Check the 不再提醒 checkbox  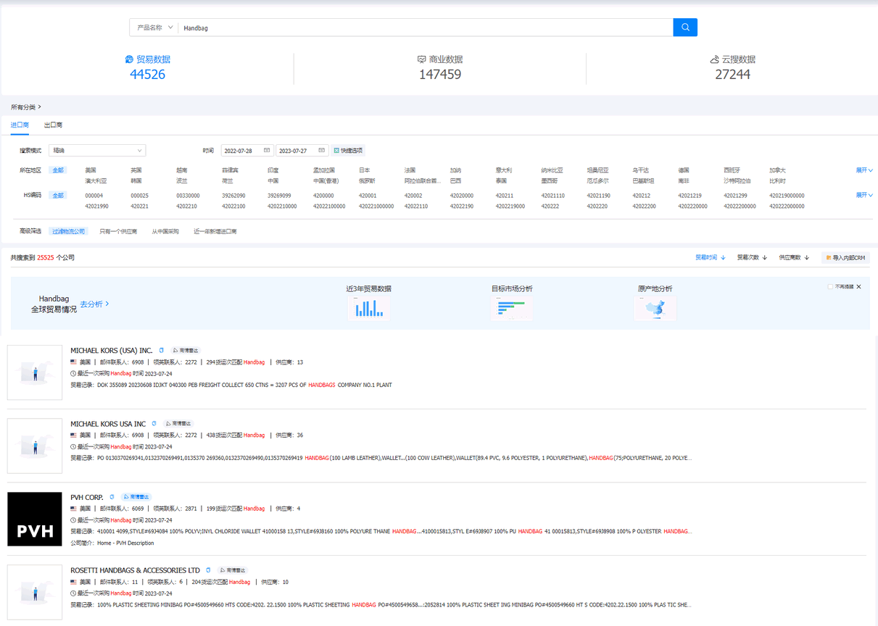pos(830,287)
